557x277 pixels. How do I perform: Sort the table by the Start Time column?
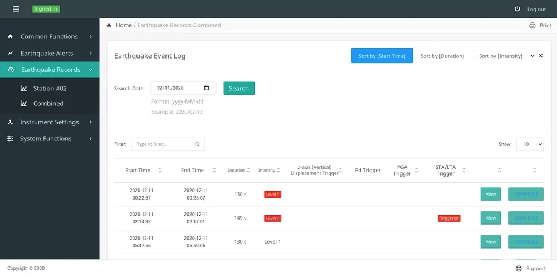point(160,171)
